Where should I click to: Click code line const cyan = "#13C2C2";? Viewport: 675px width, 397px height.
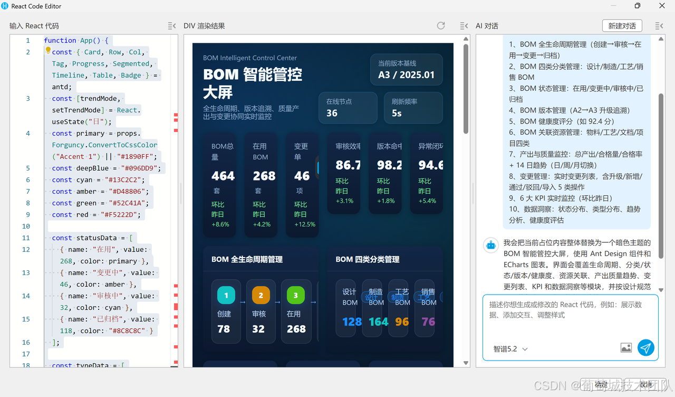(99, 179)
